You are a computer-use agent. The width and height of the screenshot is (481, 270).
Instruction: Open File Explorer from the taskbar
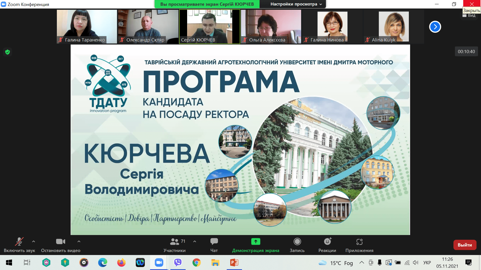pyautogui.click(x=215, y=262)
